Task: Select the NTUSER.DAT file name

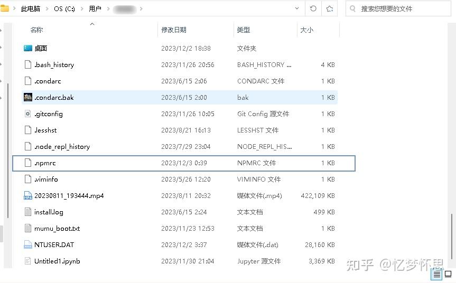Action: 54,244
